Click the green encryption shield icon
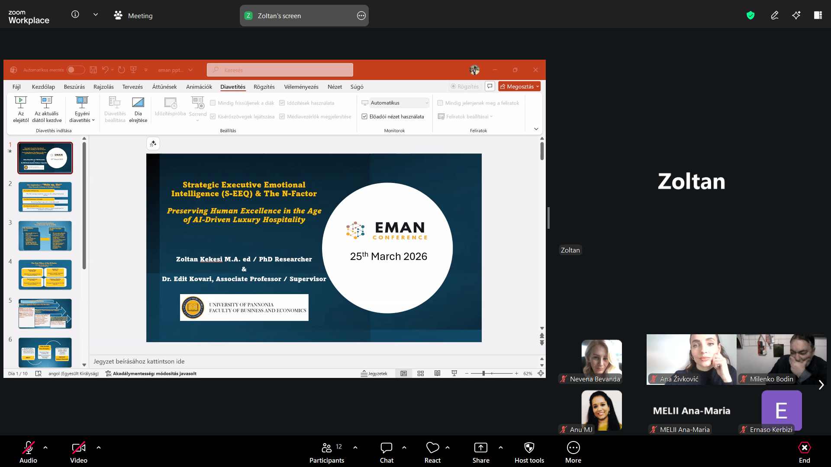Screen dimensions: 831x467 (x=750, y=16)
